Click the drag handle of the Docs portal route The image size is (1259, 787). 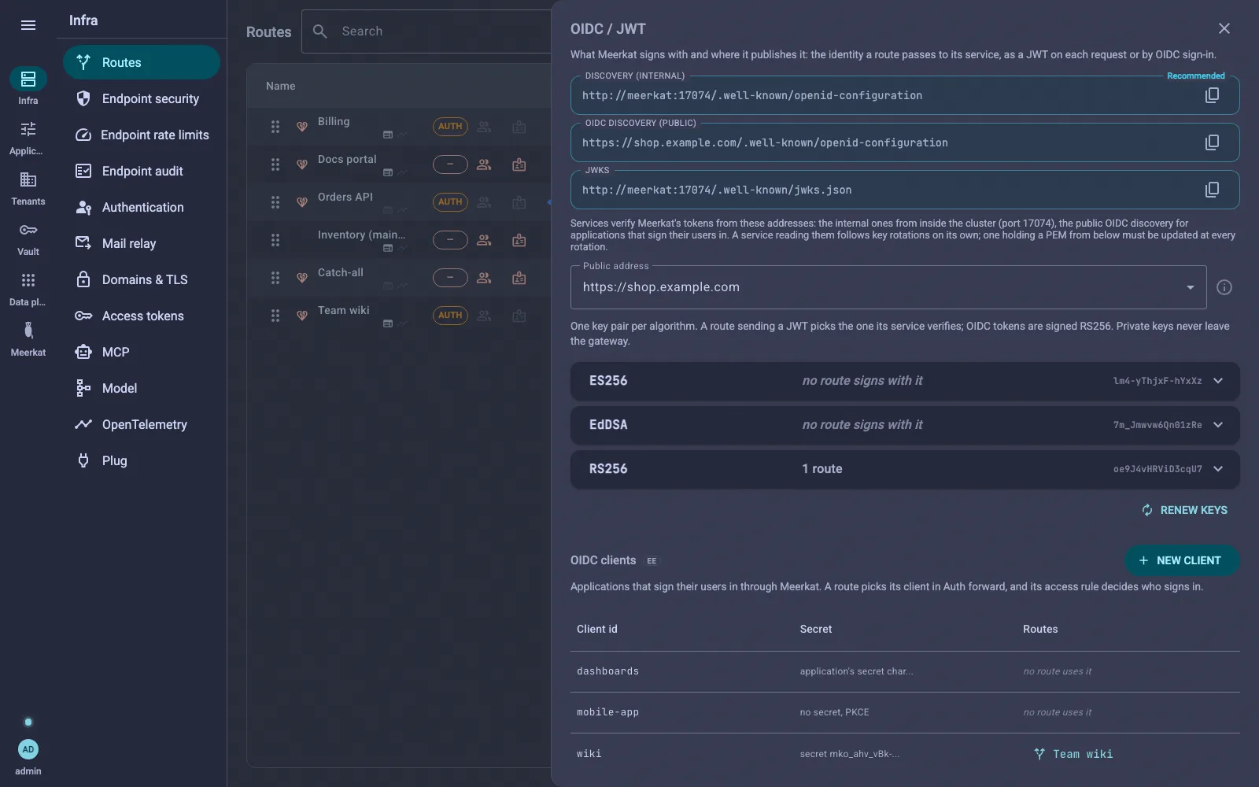[x=275, y=164]
